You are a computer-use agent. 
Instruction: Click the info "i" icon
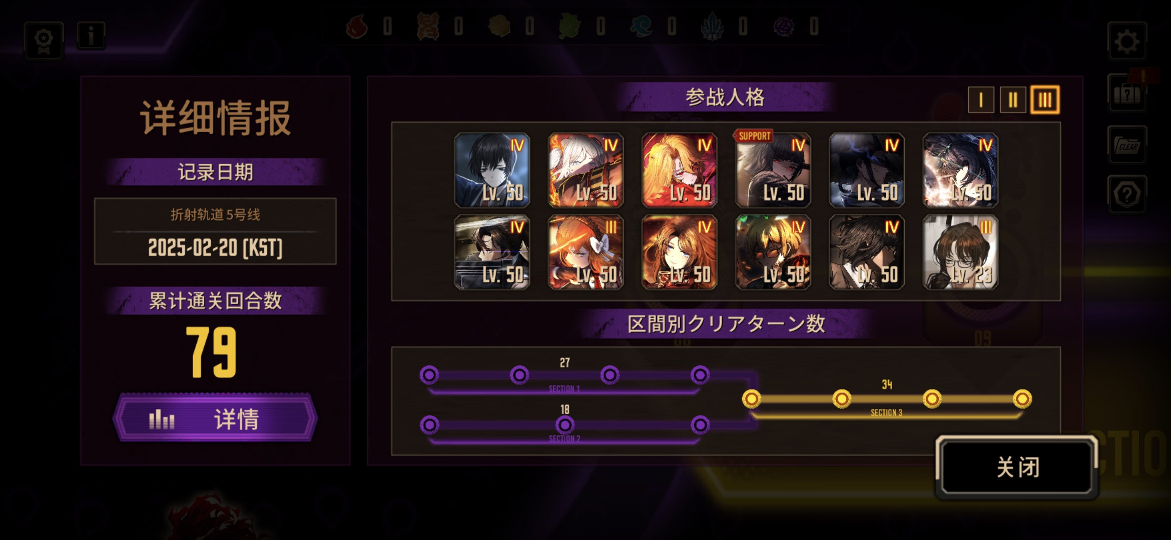(91, 35)
